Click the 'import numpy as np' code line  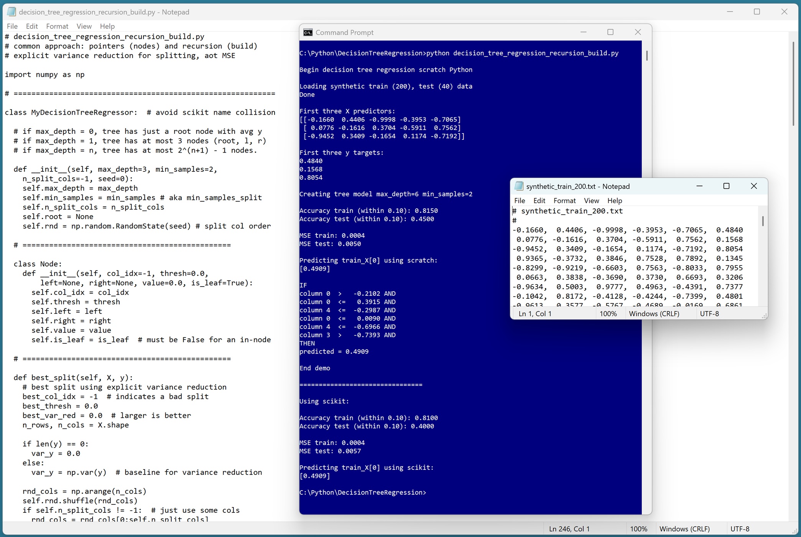click(45, 74)
